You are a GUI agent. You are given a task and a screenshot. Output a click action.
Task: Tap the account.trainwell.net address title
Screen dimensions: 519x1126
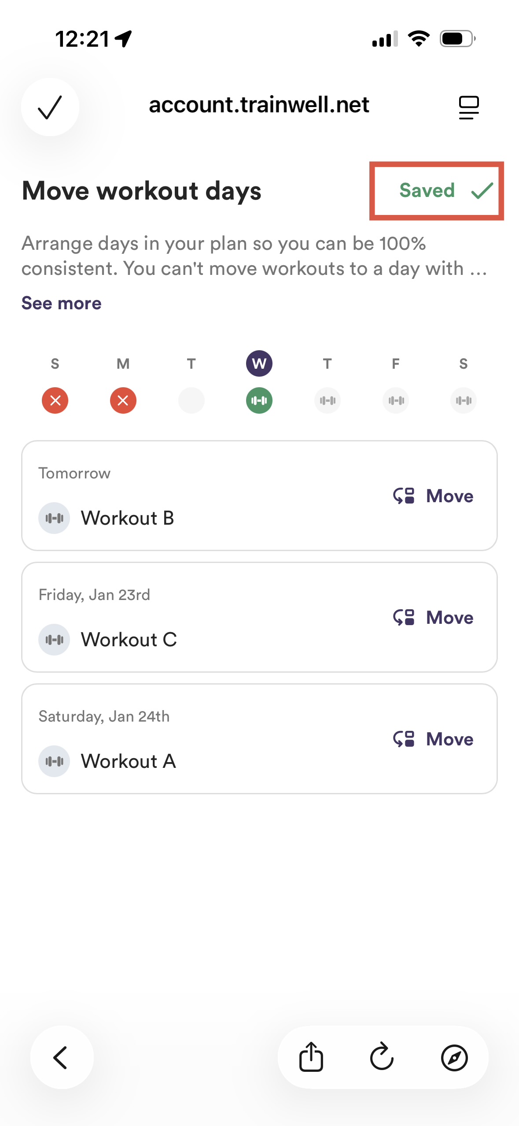(259, 105)
